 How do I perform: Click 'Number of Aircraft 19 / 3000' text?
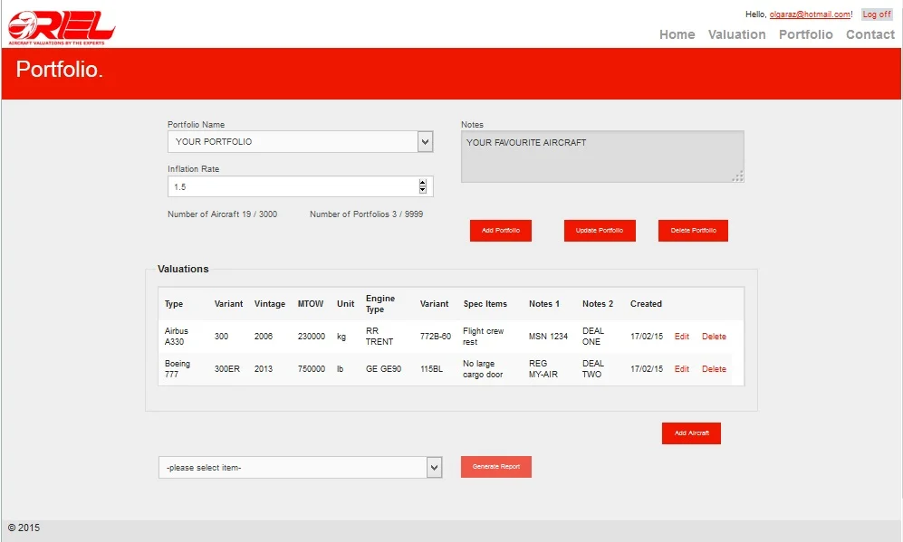pos(222,214)
